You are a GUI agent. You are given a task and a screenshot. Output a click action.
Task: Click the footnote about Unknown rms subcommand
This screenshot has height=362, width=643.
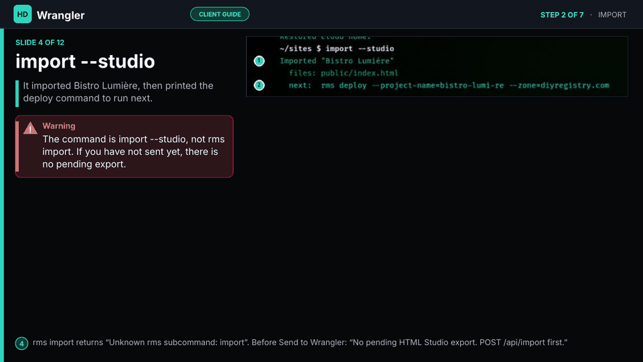point(300,343)
